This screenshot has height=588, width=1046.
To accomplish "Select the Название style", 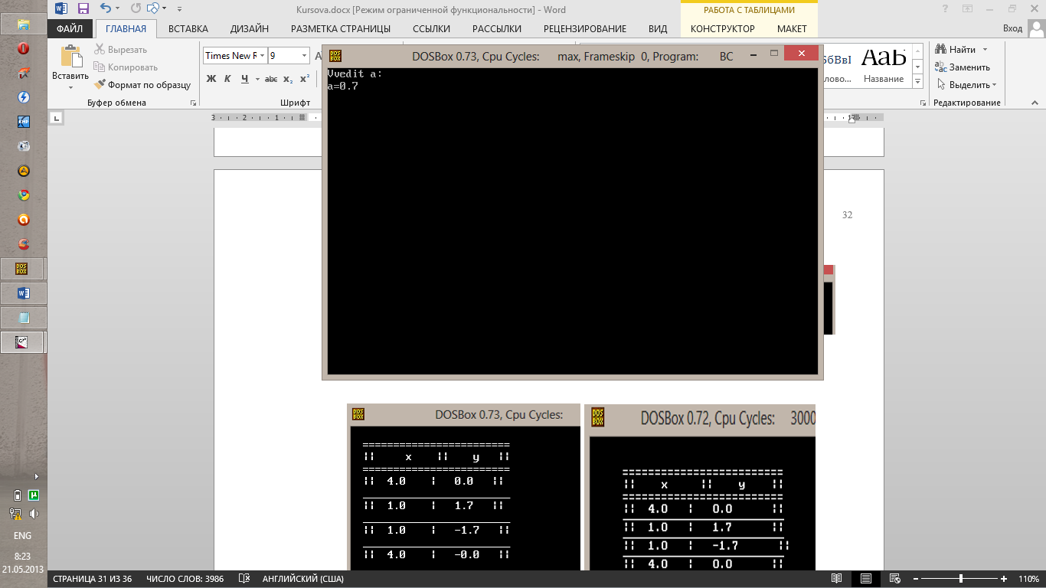I will pyautogui.click(x=884, y=65).
